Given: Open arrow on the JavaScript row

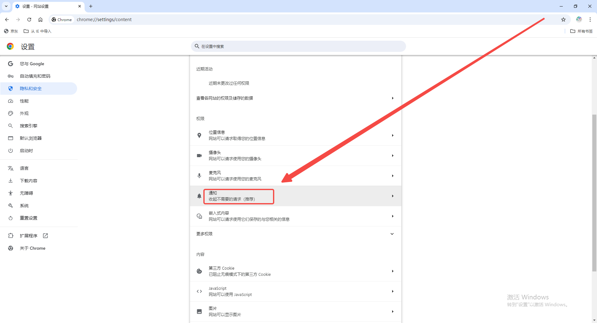Looking at the screenshot, I should (x=393, y=291).
